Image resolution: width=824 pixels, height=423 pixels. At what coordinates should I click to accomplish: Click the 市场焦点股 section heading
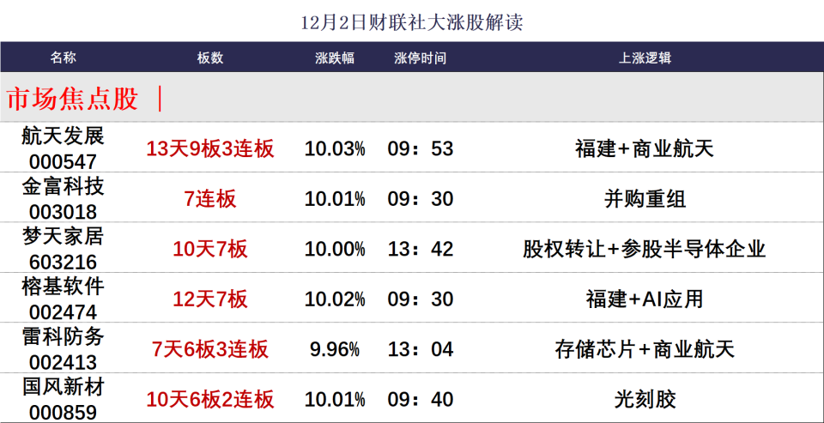tap(72, 99)
